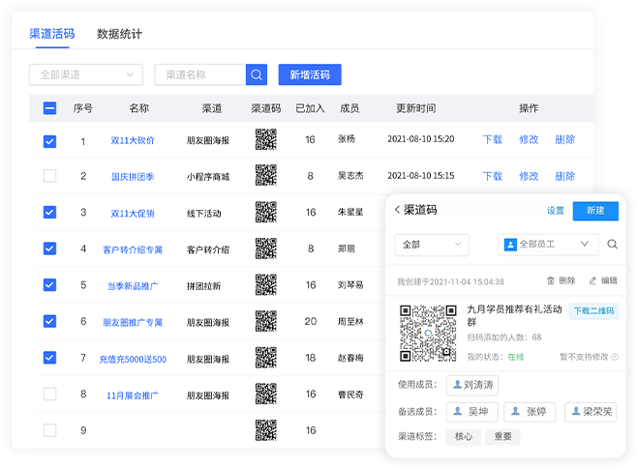Click the large QR code for 九月学员推荐有礼活动群
The height and width of the screenshot is (468, 637).
[x=428, y=334]
